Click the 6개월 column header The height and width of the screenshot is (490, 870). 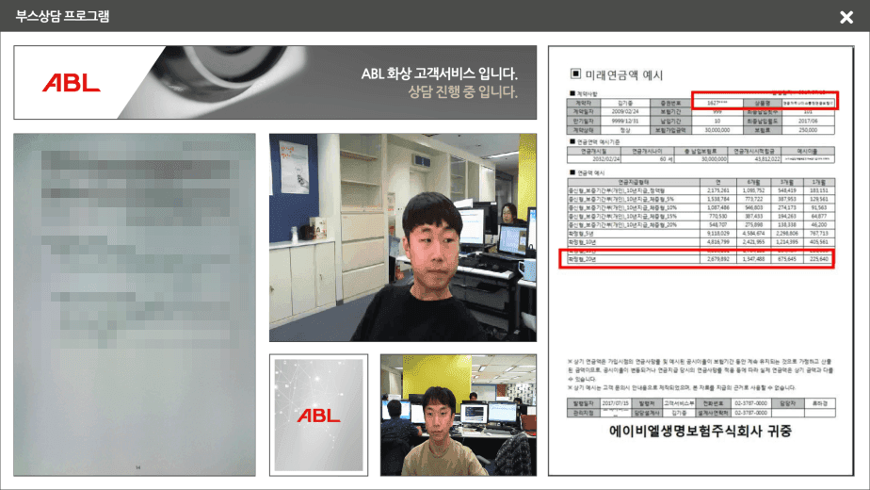point(753,182)
